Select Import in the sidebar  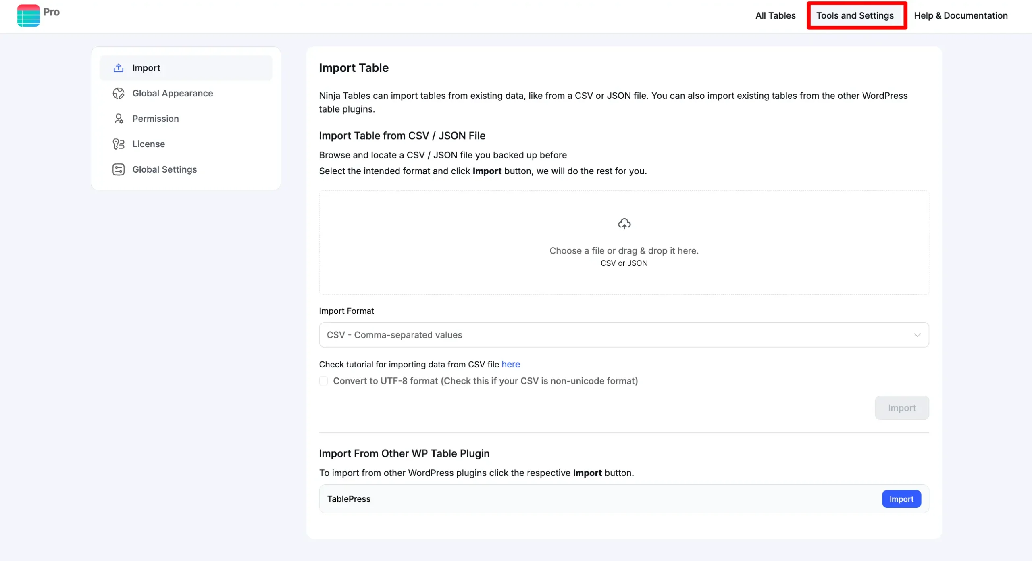coord(186,68)
